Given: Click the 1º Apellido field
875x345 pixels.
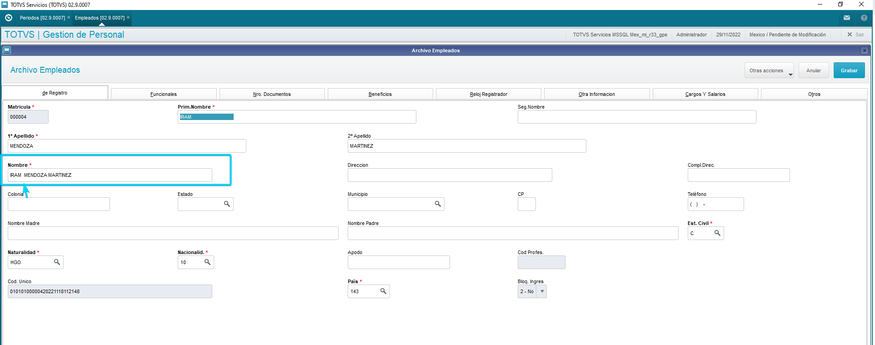Looking at the screenshot, I should 127,146.
